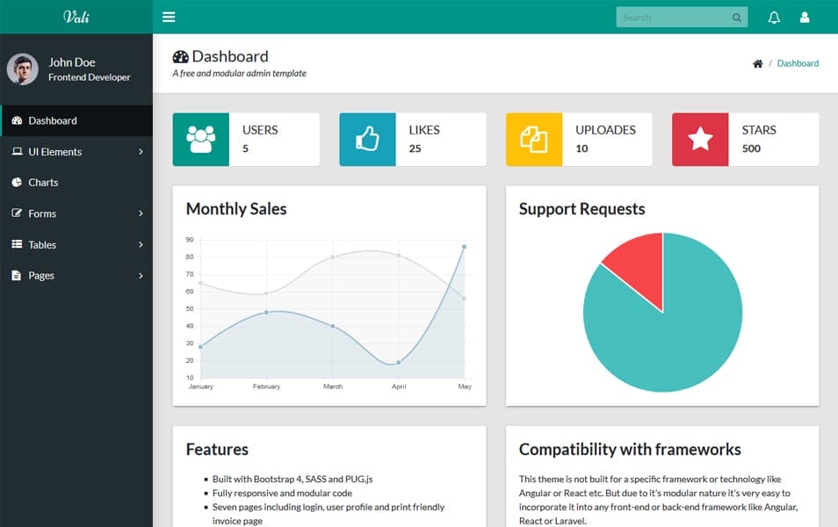Click the green Users group icon
838x527 pixels.
[x=201, y=140]
